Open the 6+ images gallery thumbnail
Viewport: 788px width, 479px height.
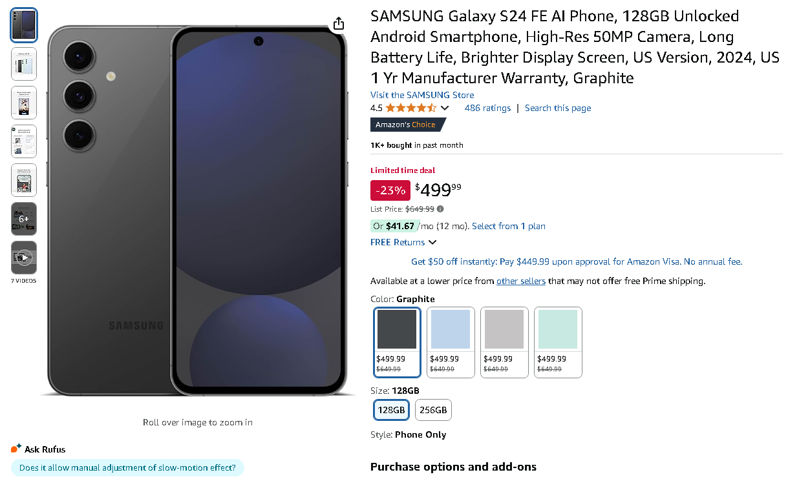point(23,218)
